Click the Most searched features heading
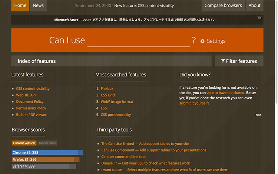The height and width of the screenshot is (174, 278). click(121, 75)
